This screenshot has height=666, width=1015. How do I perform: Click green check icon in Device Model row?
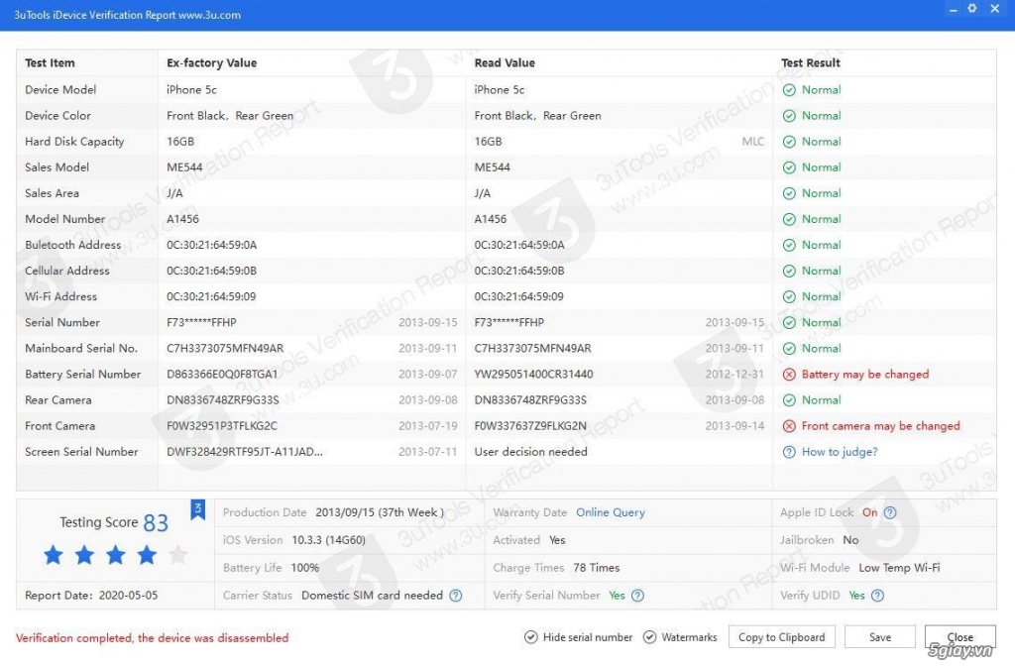(x=789, y=90)
